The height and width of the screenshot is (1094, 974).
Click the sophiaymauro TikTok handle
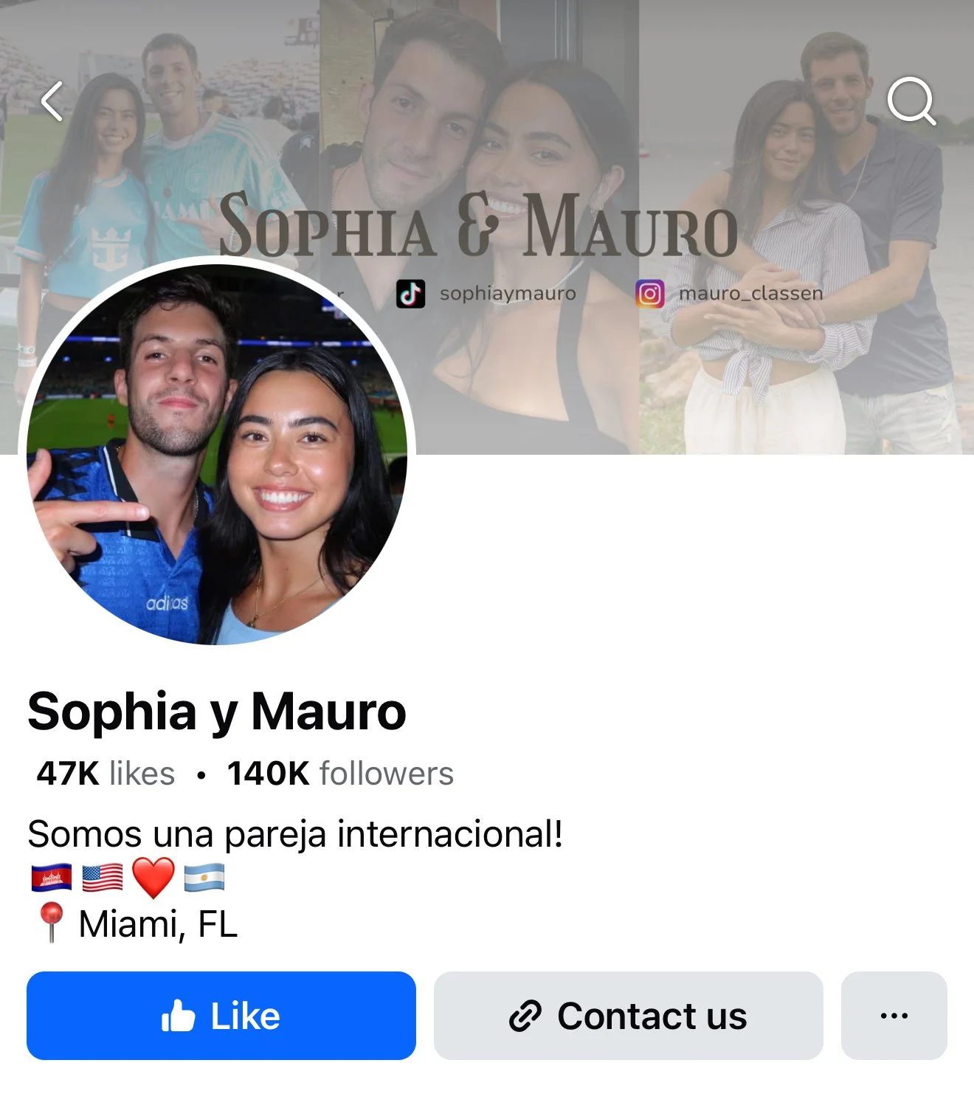(x=508, y=294)
